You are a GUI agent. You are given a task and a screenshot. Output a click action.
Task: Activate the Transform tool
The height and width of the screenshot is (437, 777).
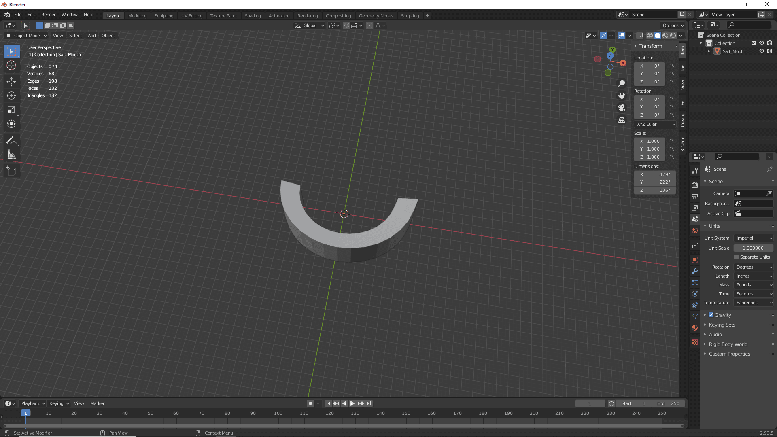tap(11, 124)
